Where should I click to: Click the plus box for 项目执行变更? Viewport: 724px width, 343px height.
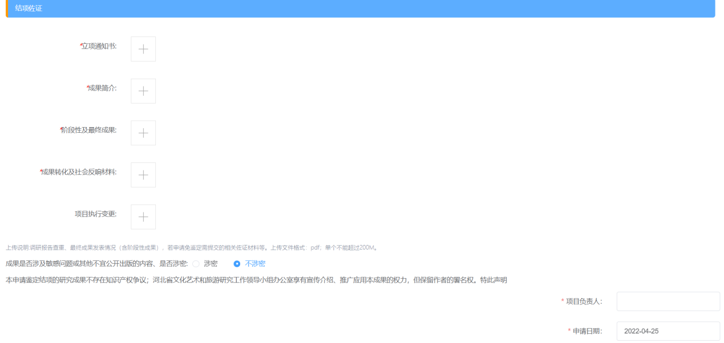(x=143, y=217)
